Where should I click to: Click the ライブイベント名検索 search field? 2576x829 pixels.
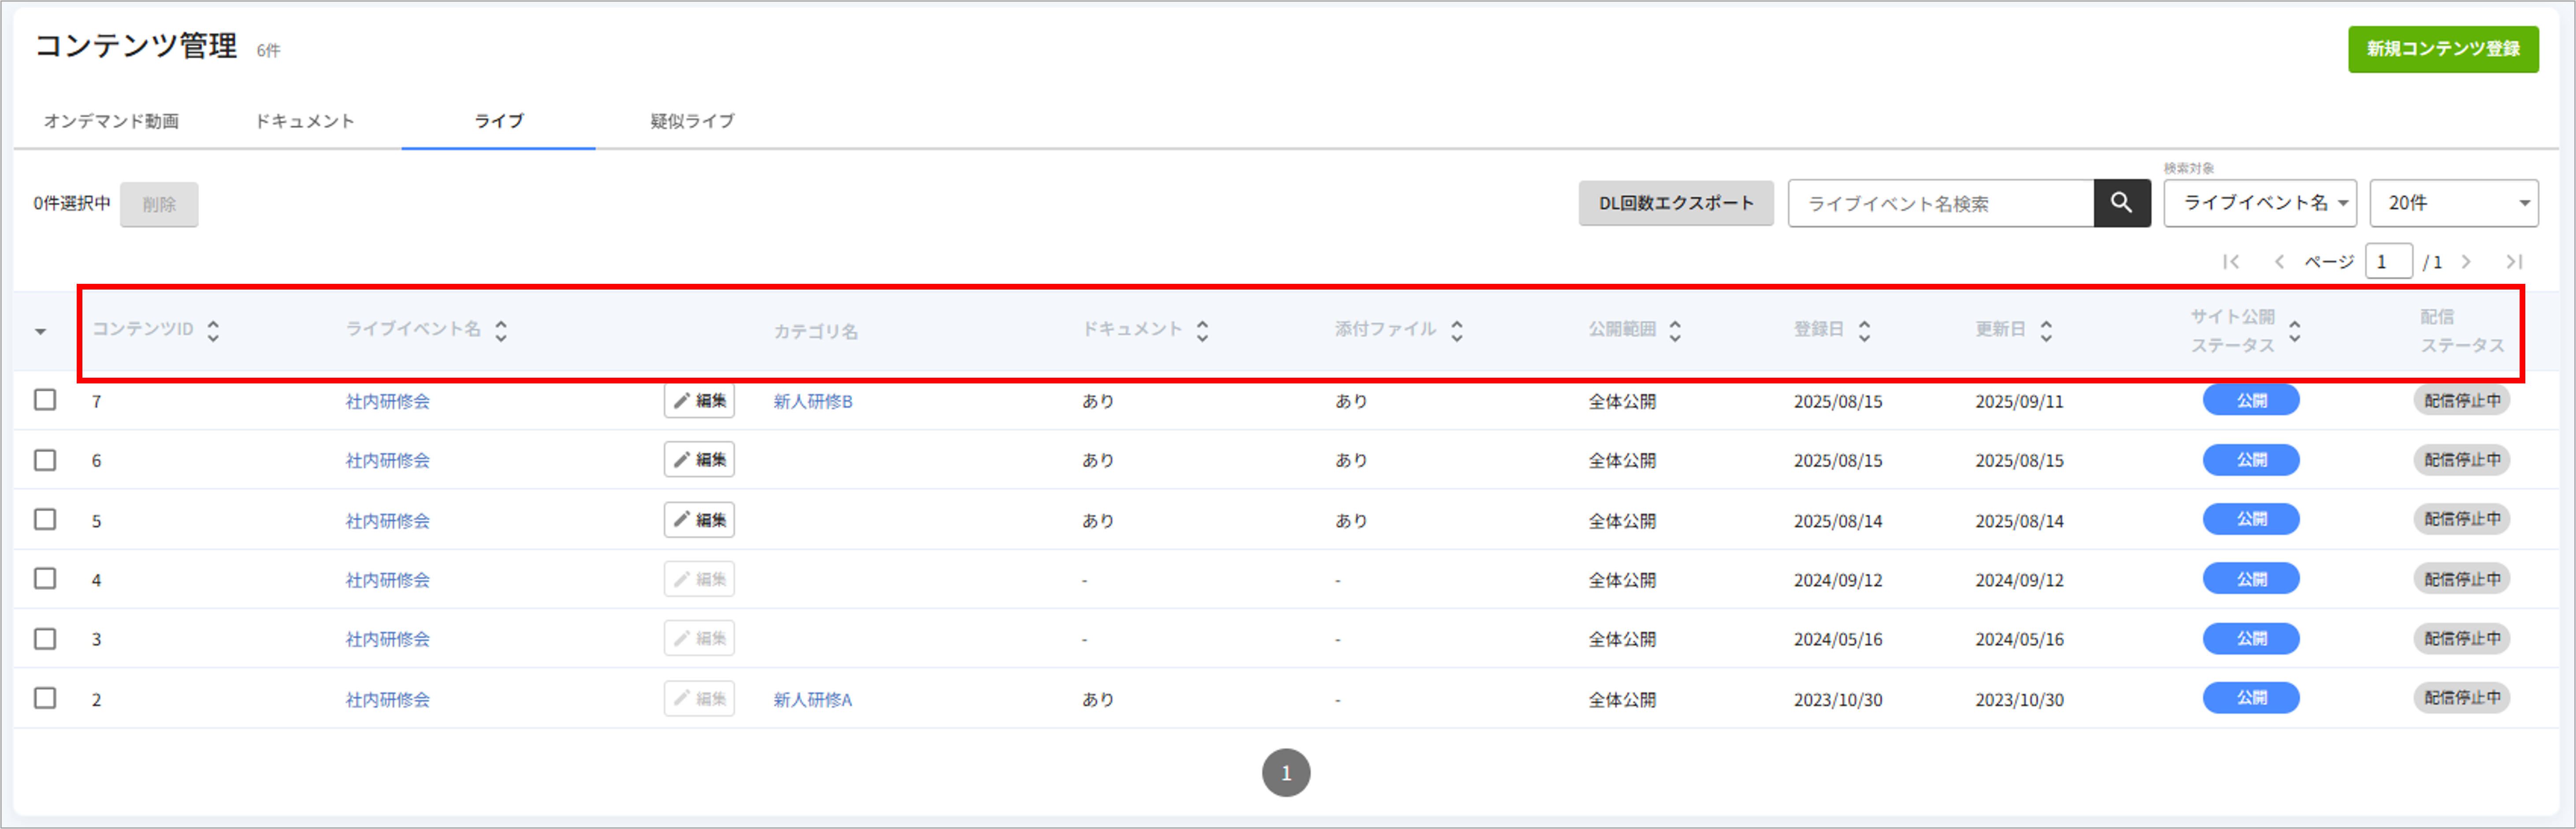[x=1941, y=203]
